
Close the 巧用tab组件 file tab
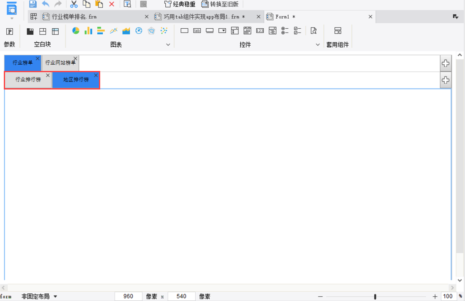pos(258,16)
